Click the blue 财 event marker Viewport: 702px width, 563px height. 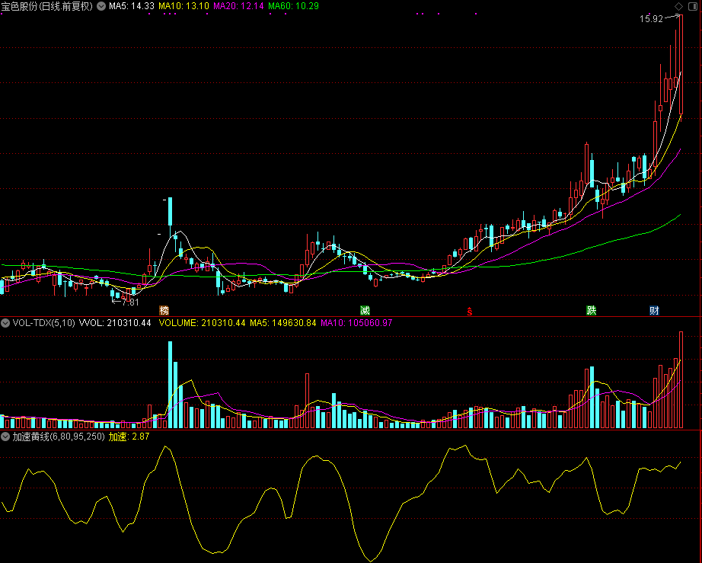pos(654,310)
